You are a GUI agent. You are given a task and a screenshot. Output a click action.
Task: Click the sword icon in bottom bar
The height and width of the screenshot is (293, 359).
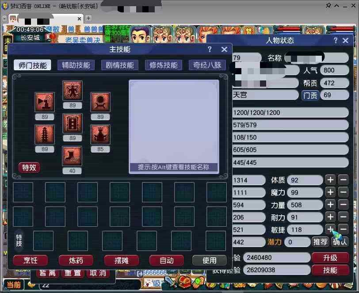[171, 282]
